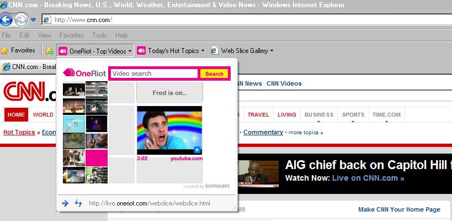Open the Edit menu
452x221 pixels.
(x=24, y=35)
